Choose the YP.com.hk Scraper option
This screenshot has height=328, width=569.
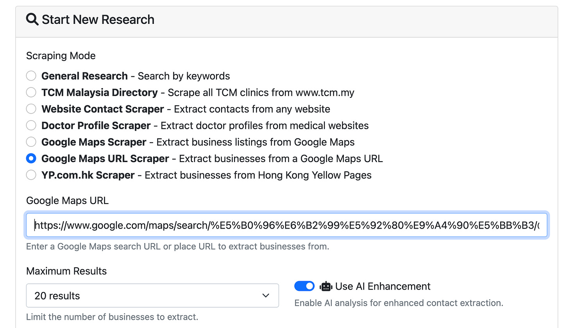click(x=31, y=175)
